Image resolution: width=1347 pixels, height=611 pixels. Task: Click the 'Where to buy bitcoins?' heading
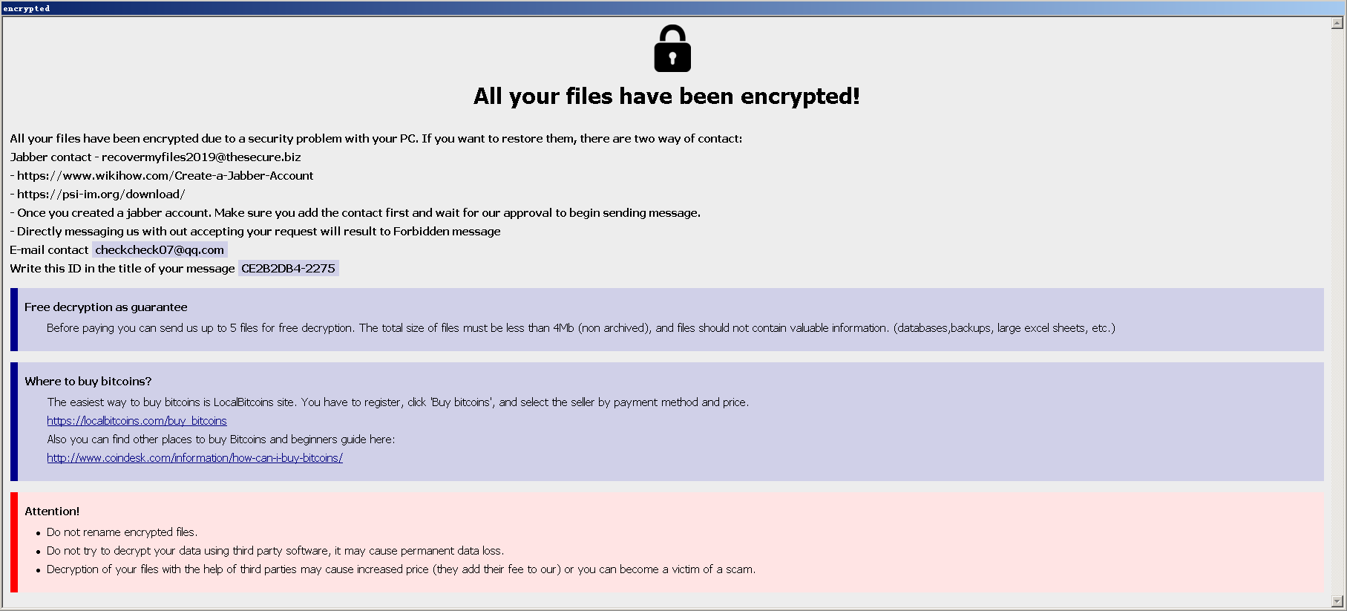click(88, 382)
